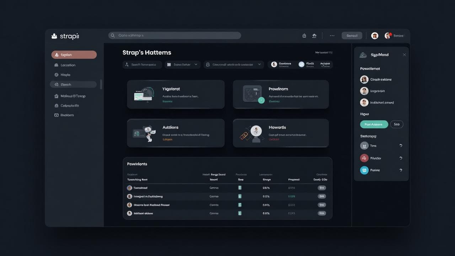This screenshot has height=256, width=455.
Task: Check the green checkbox in the first table row
Action: (240, 188)
